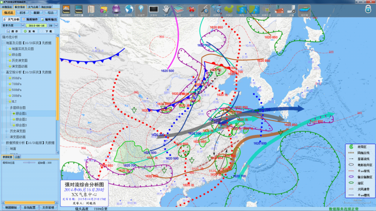Collapse 数值预报分析 tree node expander
The width and height of the screenshot is (376, 211).
3,143
